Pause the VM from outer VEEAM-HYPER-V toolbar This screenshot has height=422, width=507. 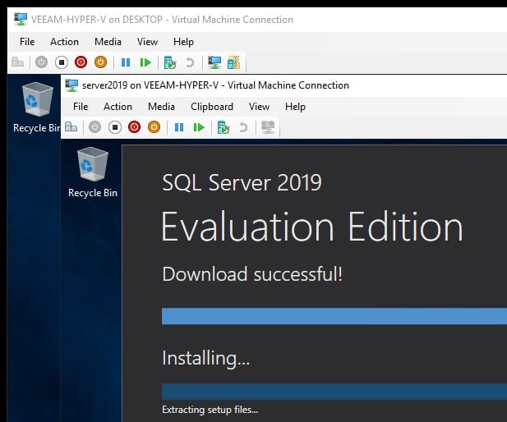click(126, 62)
